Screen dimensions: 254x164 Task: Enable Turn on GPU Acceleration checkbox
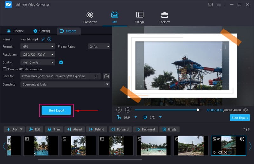pyautogui.click(x=4, y=69)
